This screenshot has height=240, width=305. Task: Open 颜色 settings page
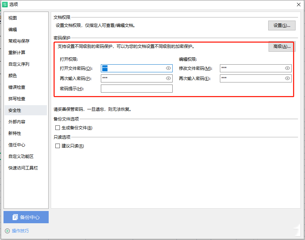click(26, 76)
